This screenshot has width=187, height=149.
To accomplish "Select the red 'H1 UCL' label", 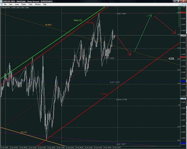I will tap(91, 23).
